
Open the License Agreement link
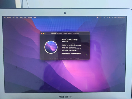(75, 59)
